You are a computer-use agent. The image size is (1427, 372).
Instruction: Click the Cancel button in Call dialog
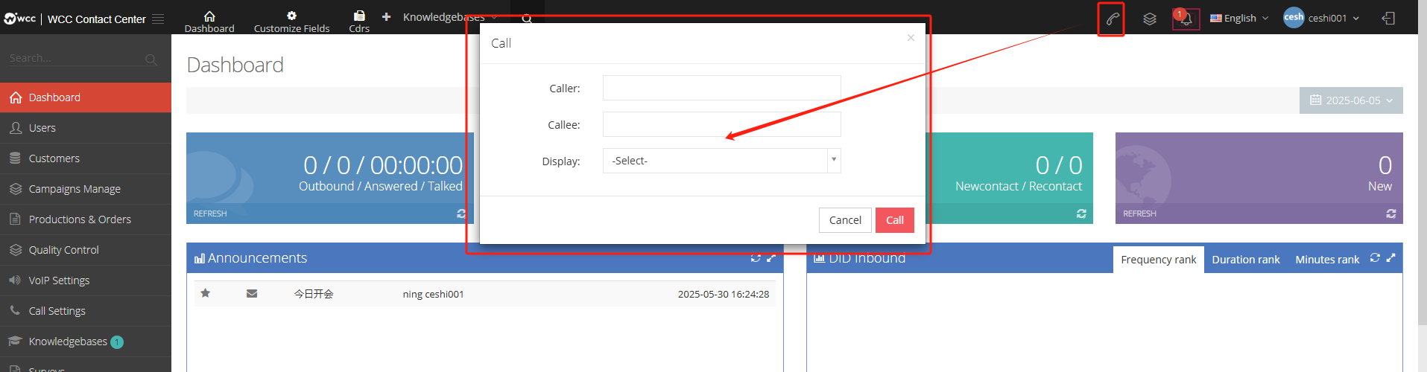click(x=845, y=220)
